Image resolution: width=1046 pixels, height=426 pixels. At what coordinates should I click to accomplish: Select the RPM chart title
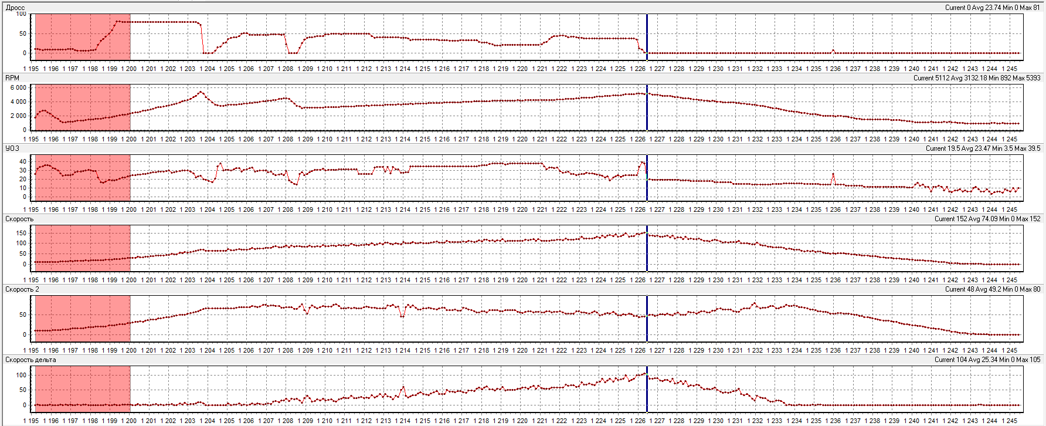[12, 78]
